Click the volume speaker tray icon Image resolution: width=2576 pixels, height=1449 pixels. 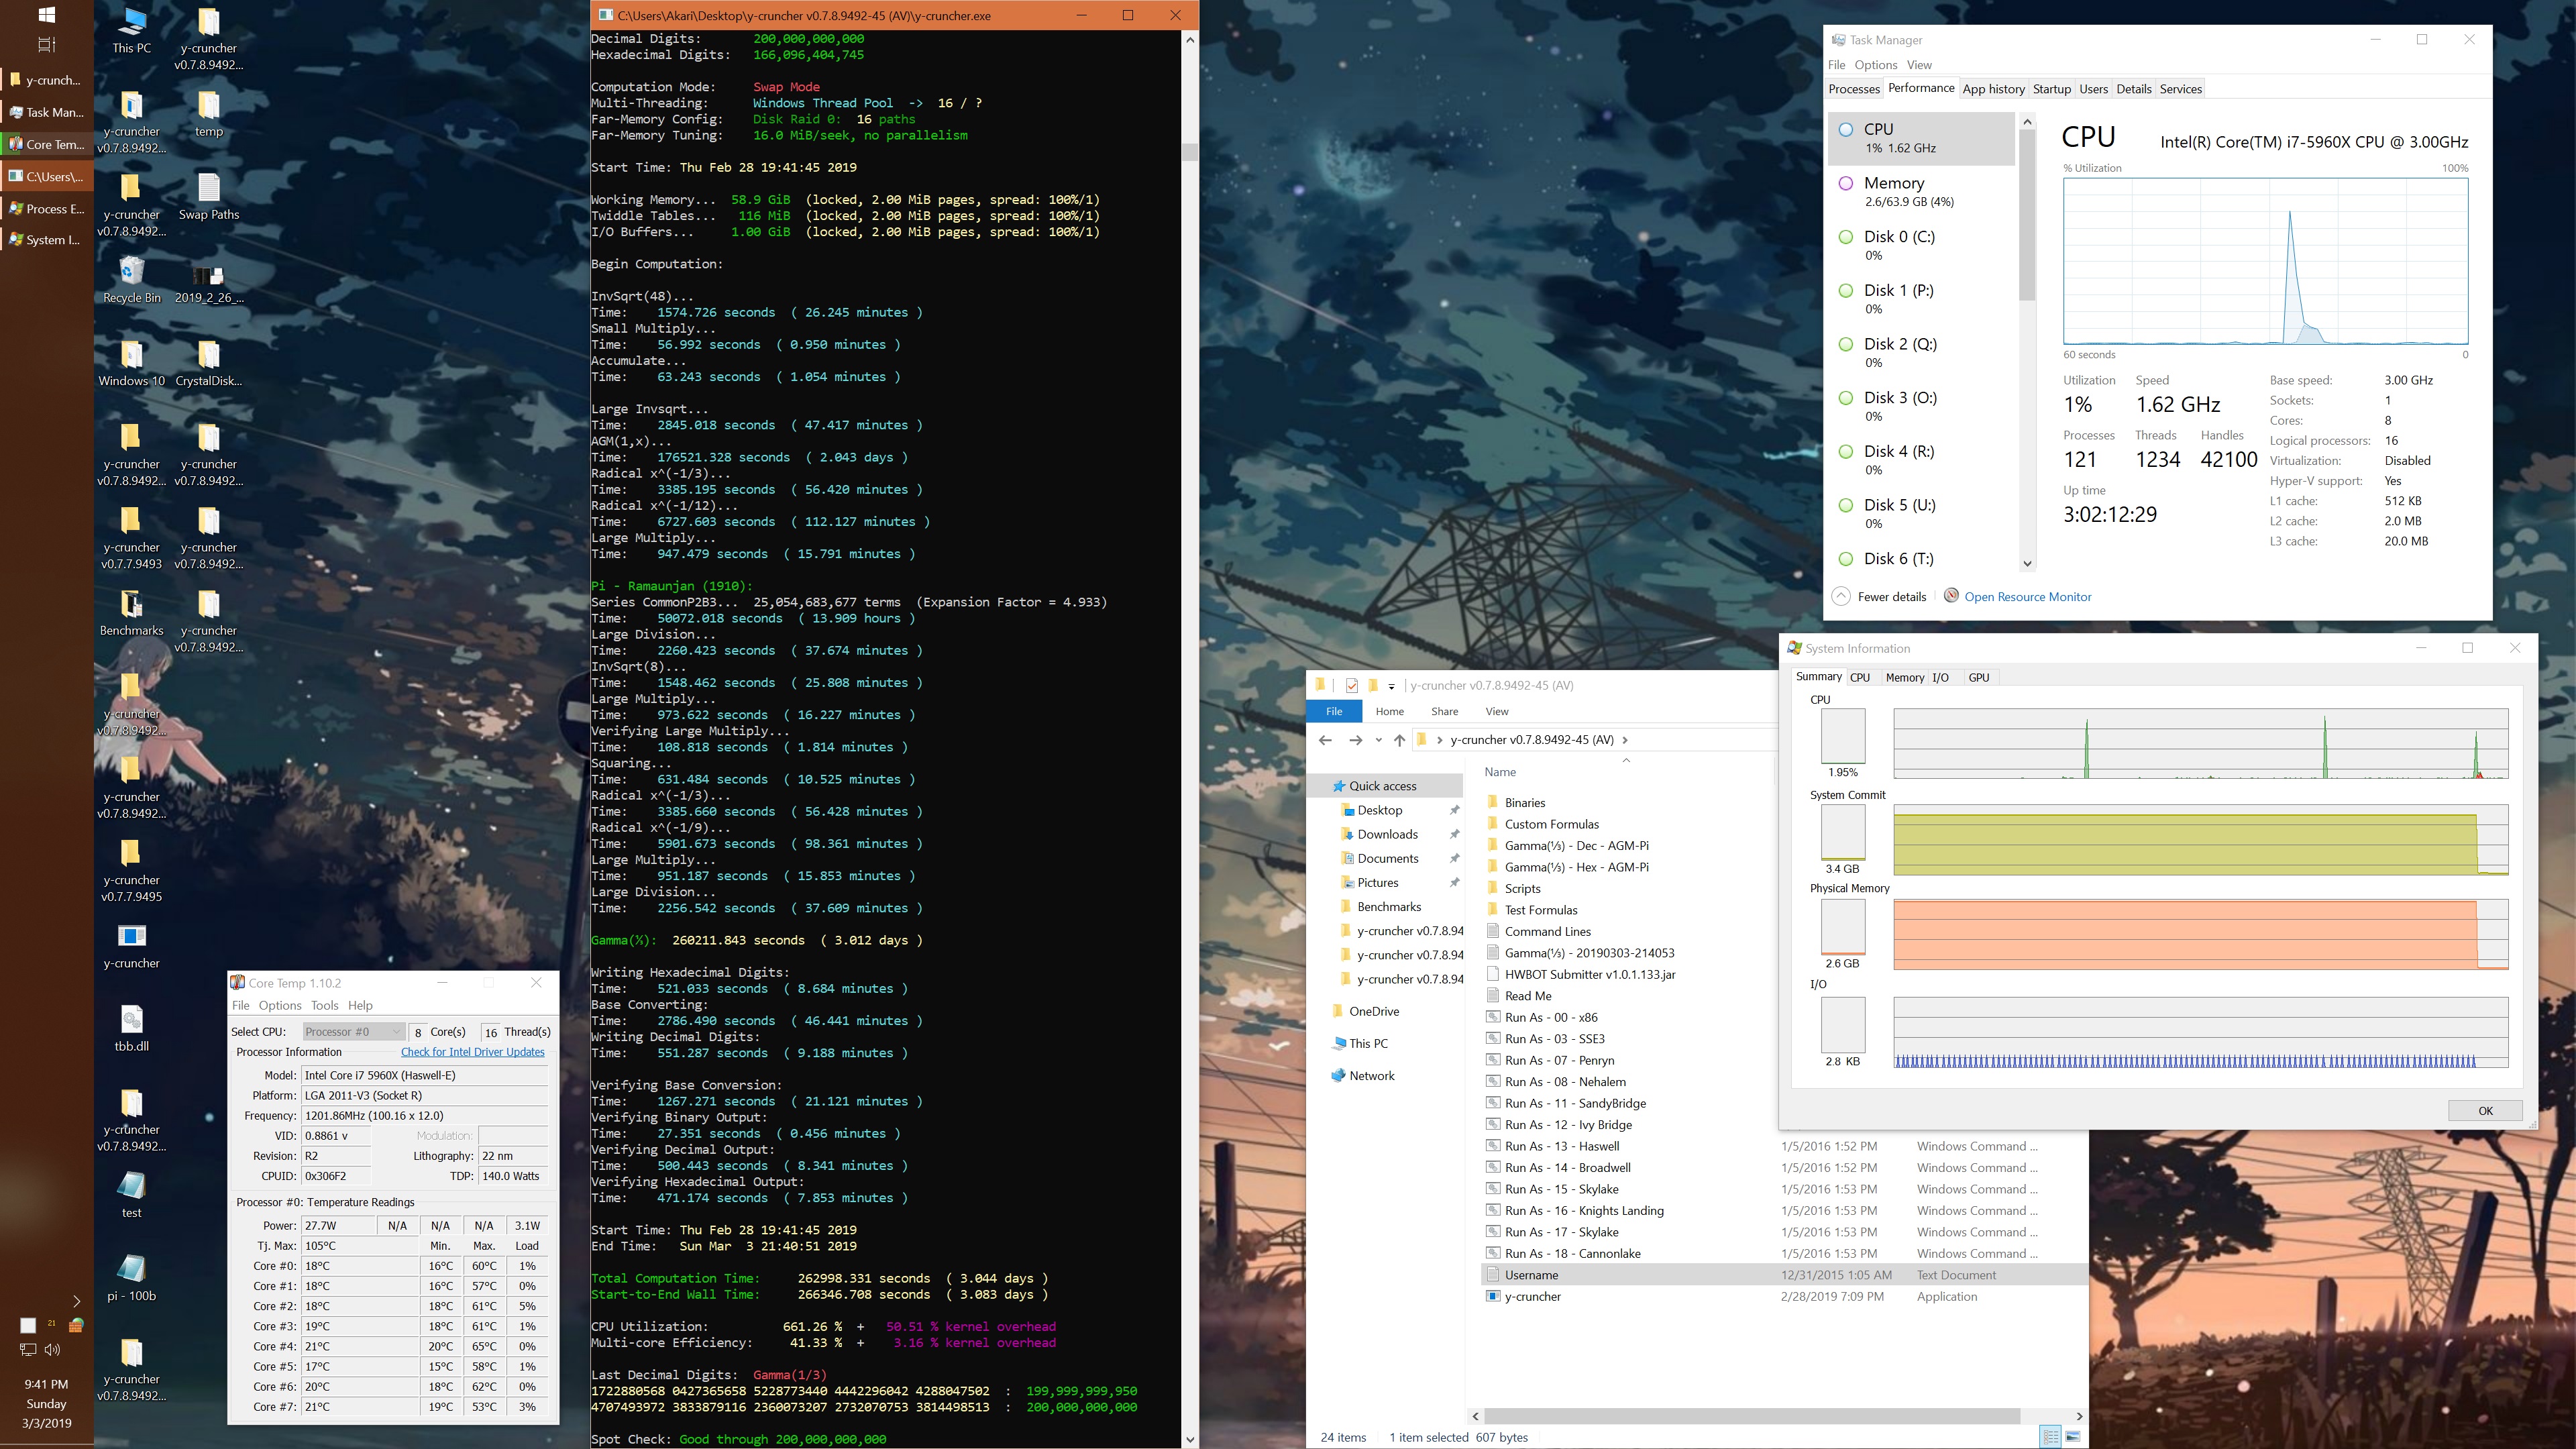pos(53,1349)
